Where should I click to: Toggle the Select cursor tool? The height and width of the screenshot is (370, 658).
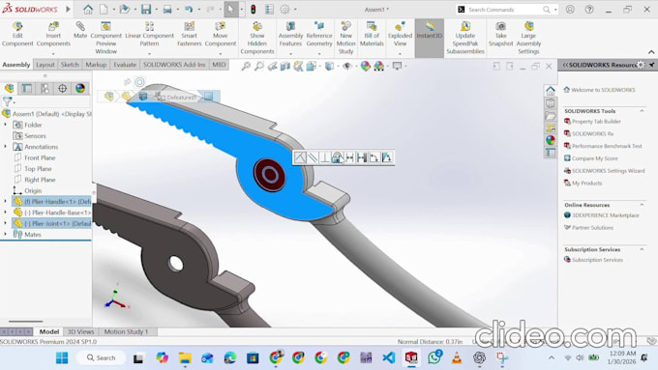231,10
